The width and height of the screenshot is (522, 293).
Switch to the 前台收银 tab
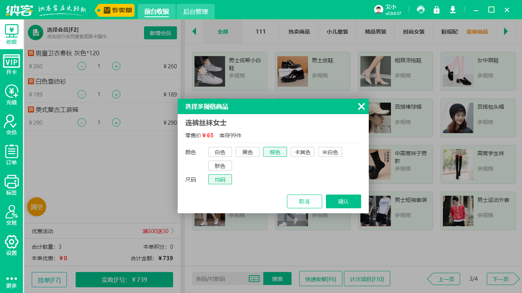tap(157, 11)
